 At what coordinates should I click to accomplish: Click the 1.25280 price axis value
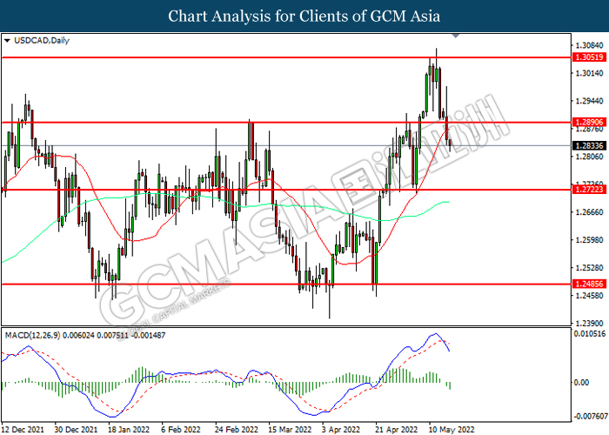click(590, 268)
